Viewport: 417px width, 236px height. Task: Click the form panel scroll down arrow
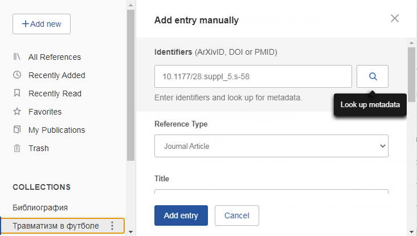pos(411,232)
